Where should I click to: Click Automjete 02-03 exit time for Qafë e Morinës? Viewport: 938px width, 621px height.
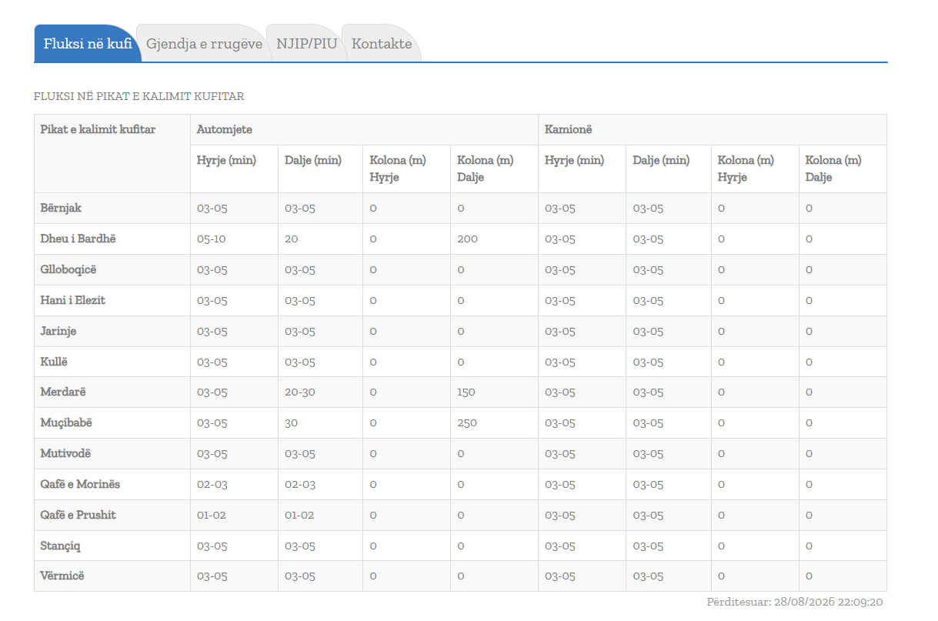299,485
